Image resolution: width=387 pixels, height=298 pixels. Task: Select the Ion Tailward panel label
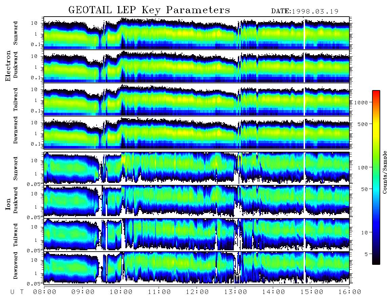[16, 235]
